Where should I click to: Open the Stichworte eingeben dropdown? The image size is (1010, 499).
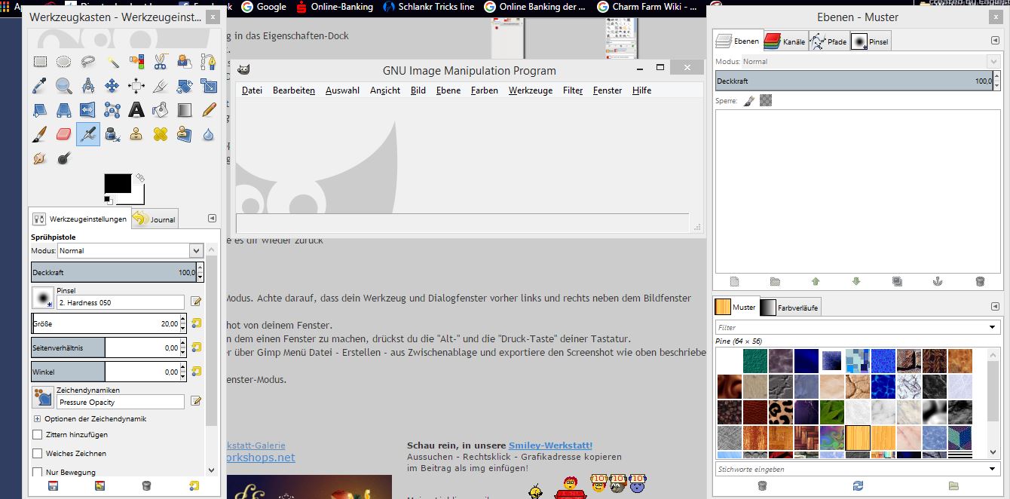click(994, 469)
